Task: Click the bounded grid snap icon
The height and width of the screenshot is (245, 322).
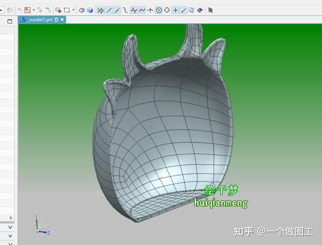Action: 210,10
